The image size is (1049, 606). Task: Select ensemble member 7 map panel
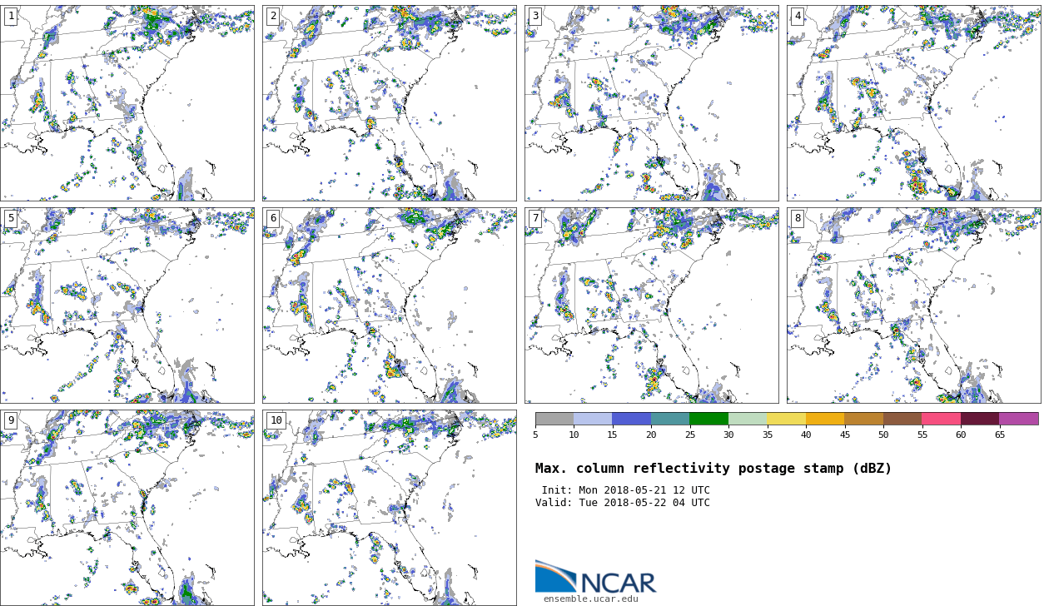point(652,305)
